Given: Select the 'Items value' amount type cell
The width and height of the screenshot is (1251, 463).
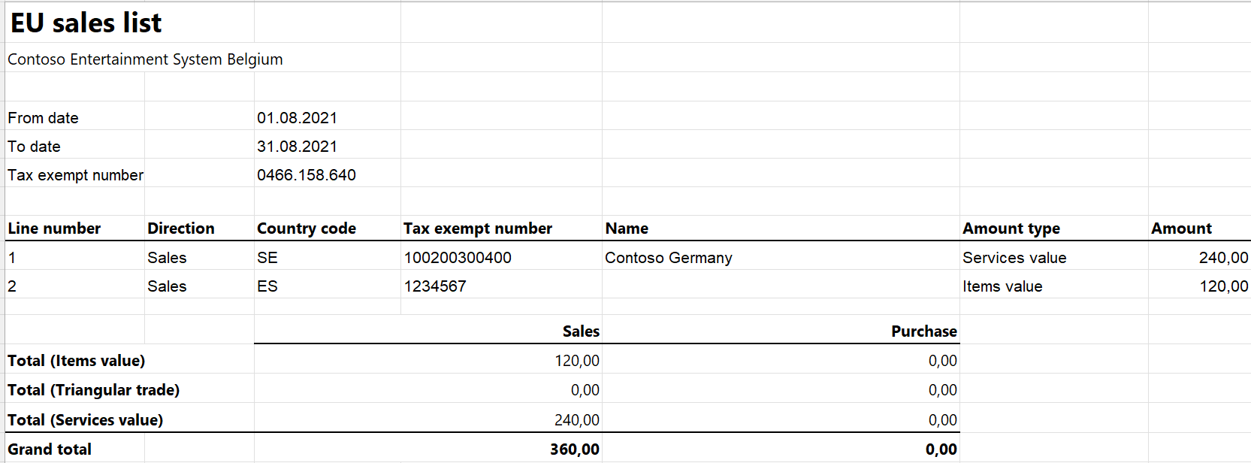Looking at the screenshot, I should pos(1002,286).
